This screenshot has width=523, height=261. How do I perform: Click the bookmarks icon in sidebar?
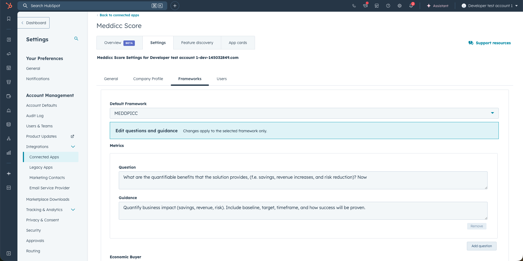(x=9, y=19)
